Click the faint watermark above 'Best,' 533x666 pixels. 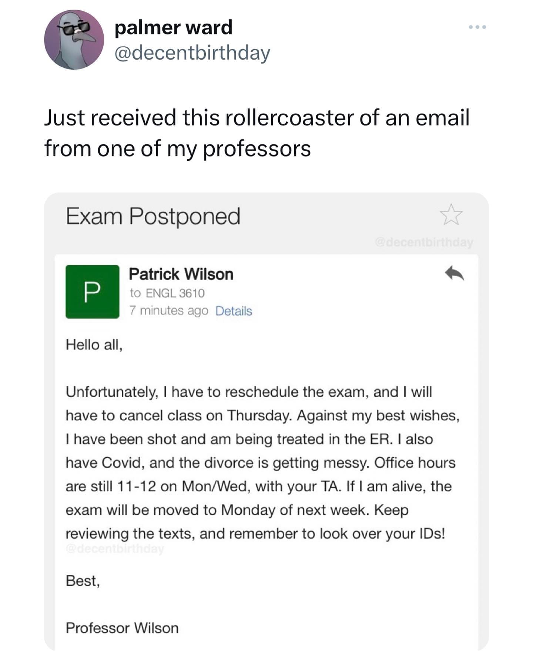click(x=115, y=549)
